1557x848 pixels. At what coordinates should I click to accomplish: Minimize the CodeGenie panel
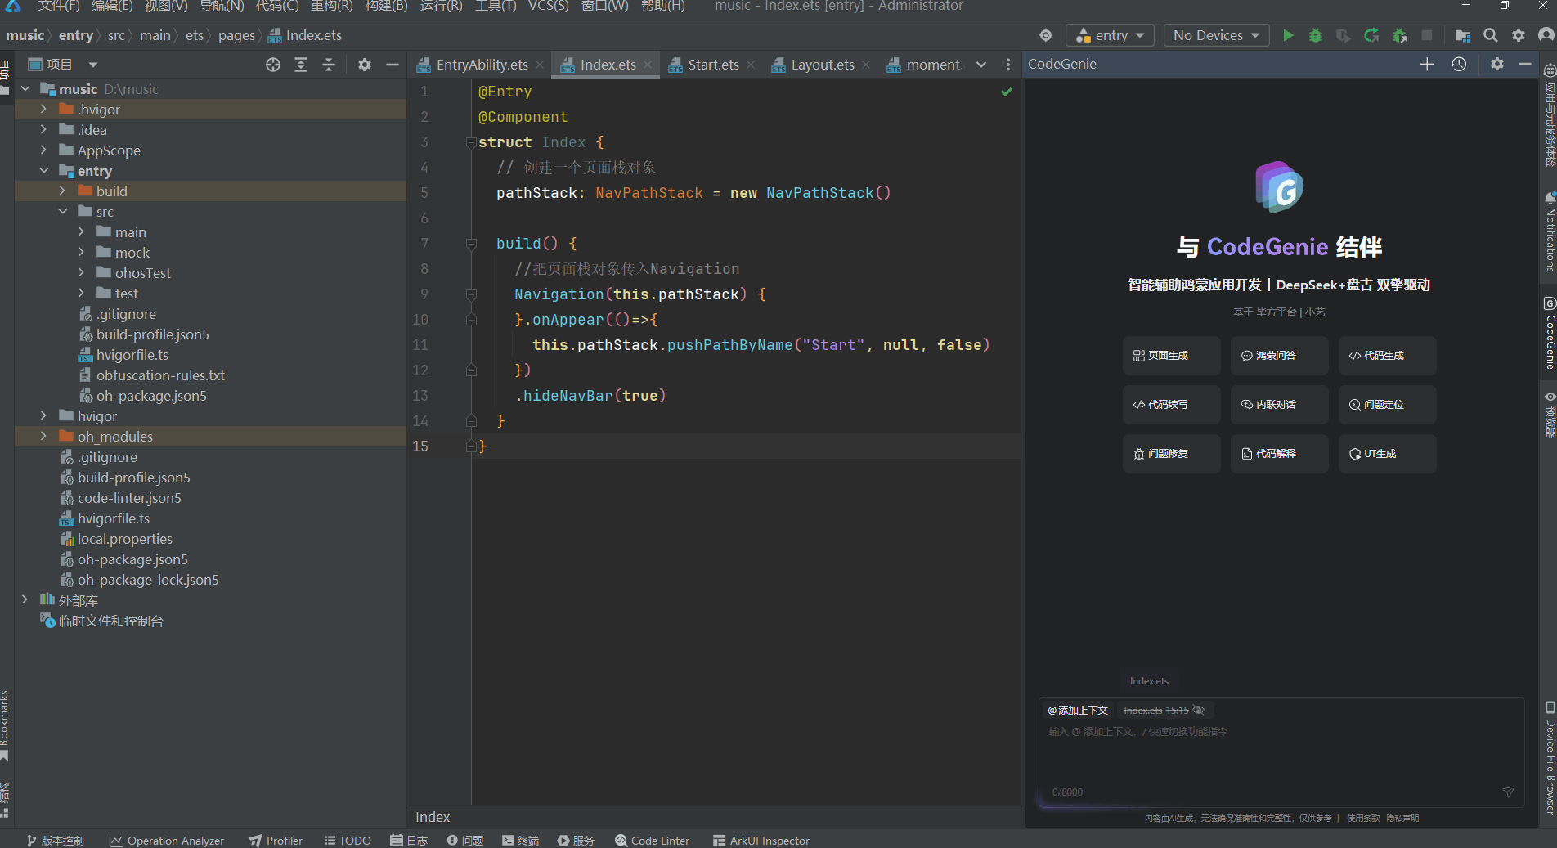[x=1525, y=64]
